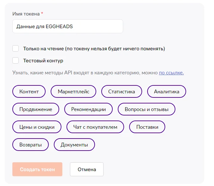Click the Создать токен button

click(37, 169)
